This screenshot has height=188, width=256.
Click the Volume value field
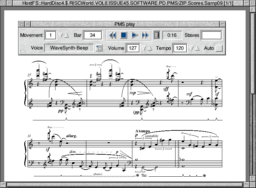133,48
